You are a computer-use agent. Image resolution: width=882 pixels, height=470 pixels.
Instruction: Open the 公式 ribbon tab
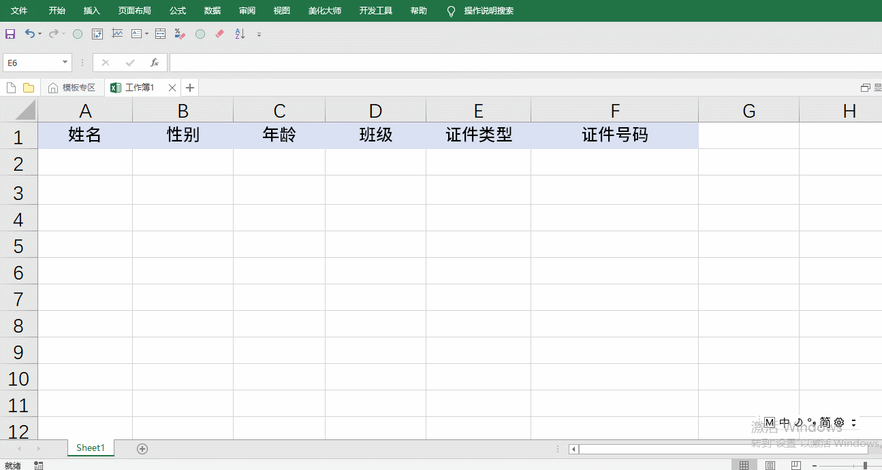(x=178, y=11)
